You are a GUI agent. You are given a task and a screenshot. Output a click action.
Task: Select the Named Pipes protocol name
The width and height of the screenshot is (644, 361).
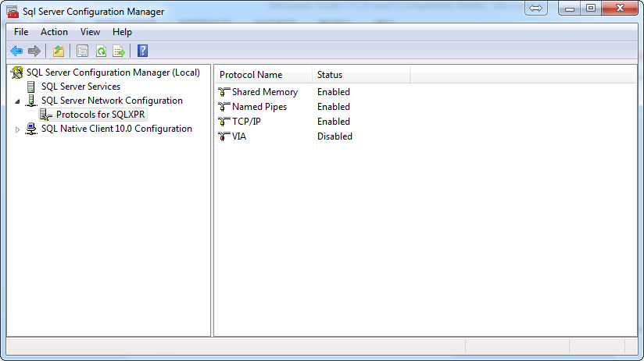pyautogui.click(x=259, y=107)
